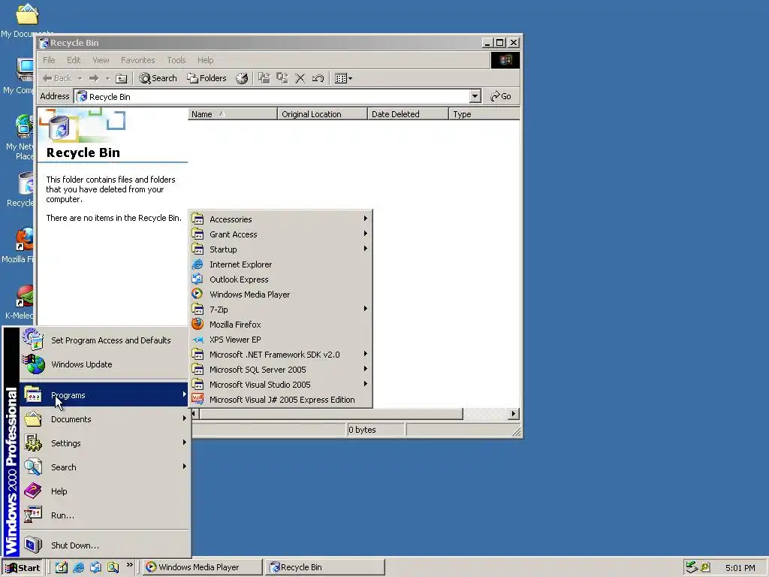Viewport: 769px width, 577px height.
Task: Open the Views dropdown button
Action: click(x=343, y=78)
